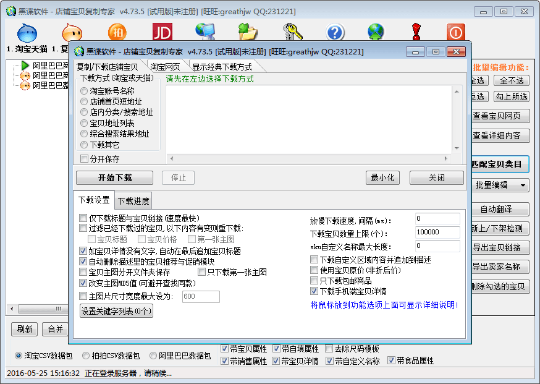The image size is (540, 384).
Task: Open the 批量编辑 dropdown
Action: click(x=500, y=185)
